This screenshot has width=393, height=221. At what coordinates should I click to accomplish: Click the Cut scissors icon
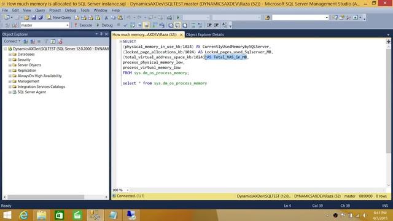pos(106,18)
